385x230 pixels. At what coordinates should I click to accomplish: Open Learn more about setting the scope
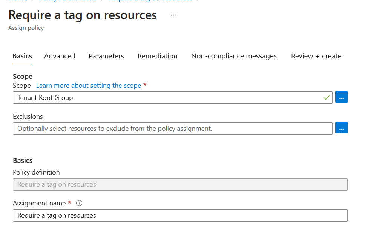coord(89,86)
